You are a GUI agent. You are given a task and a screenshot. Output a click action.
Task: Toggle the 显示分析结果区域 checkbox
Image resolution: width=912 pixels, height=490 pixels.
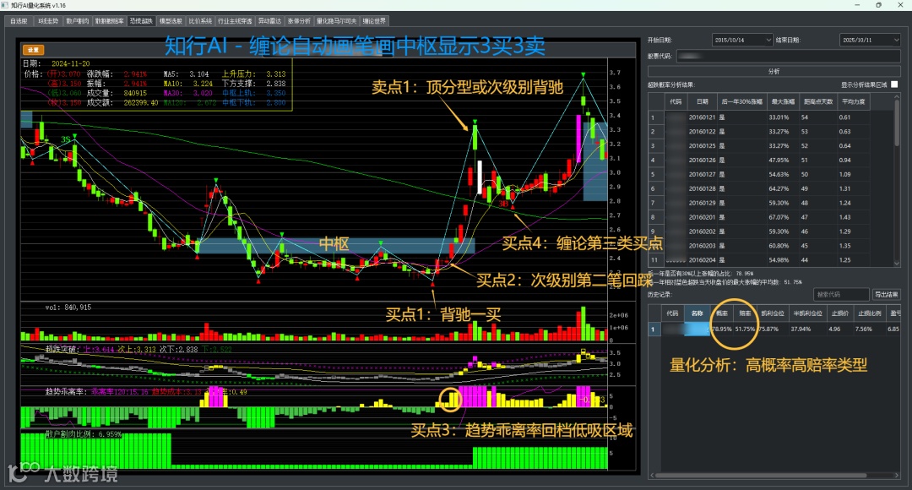click(x=894, y=85)
